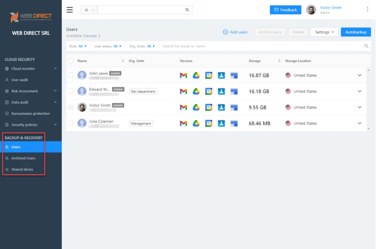Open Edward W.'s Gmail service icon
The height and width of the screenshot is (249, 376).
point(183,92)
